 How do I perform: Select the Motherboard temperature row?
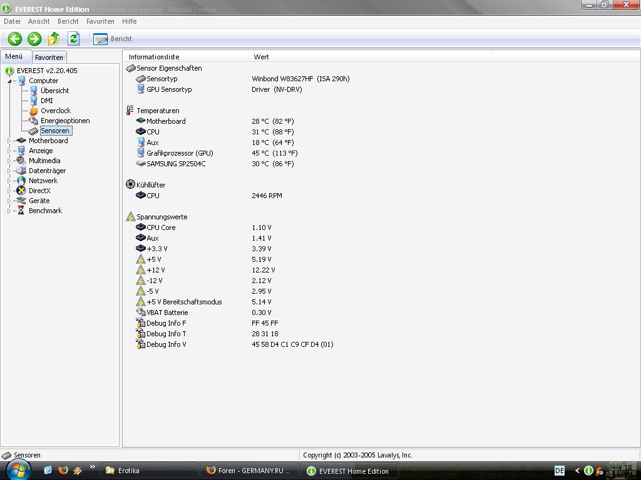click(215, 121)
